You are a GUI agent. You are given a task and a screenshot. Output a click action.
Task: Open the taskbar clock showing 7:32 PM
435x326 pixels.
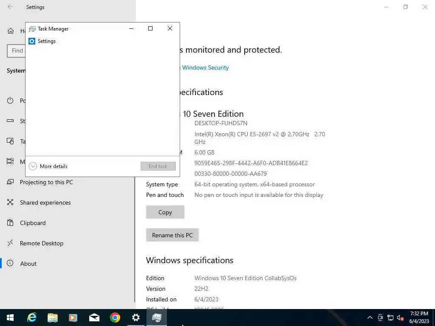pos(419,318)
